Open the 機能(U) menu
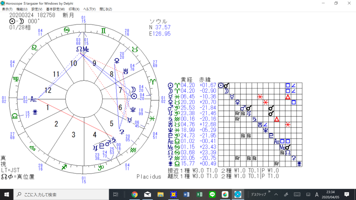 22,9
